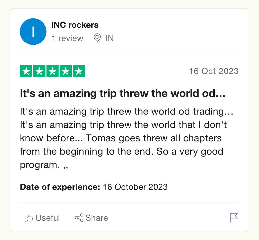Click the second green rating star
This screenshot has width=259, height=240.
39,71
